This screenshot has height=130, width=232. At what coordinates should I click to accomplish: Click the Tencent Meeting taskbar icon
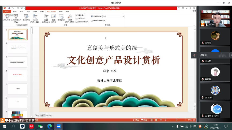coord(58,126)
